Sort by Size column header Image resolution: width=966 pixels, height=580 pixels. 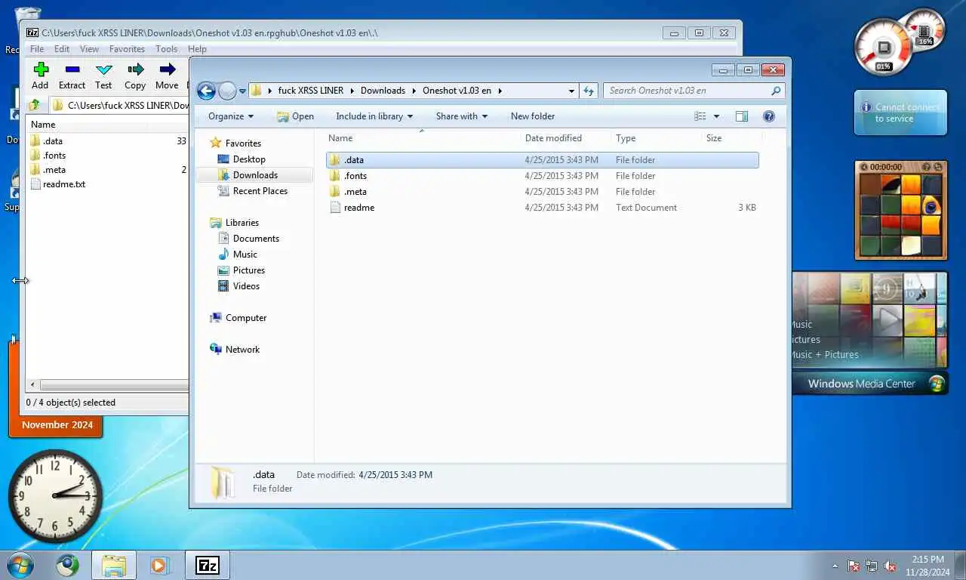point(731,138)
